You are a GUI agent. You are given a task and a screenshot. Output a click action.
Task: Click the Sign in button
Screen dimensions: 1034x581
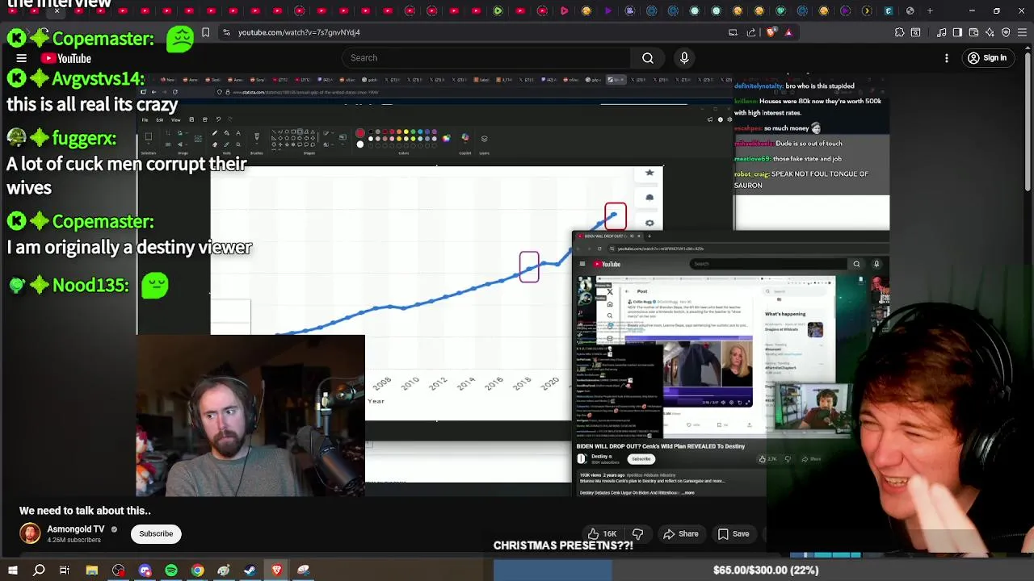pos(987,58)
